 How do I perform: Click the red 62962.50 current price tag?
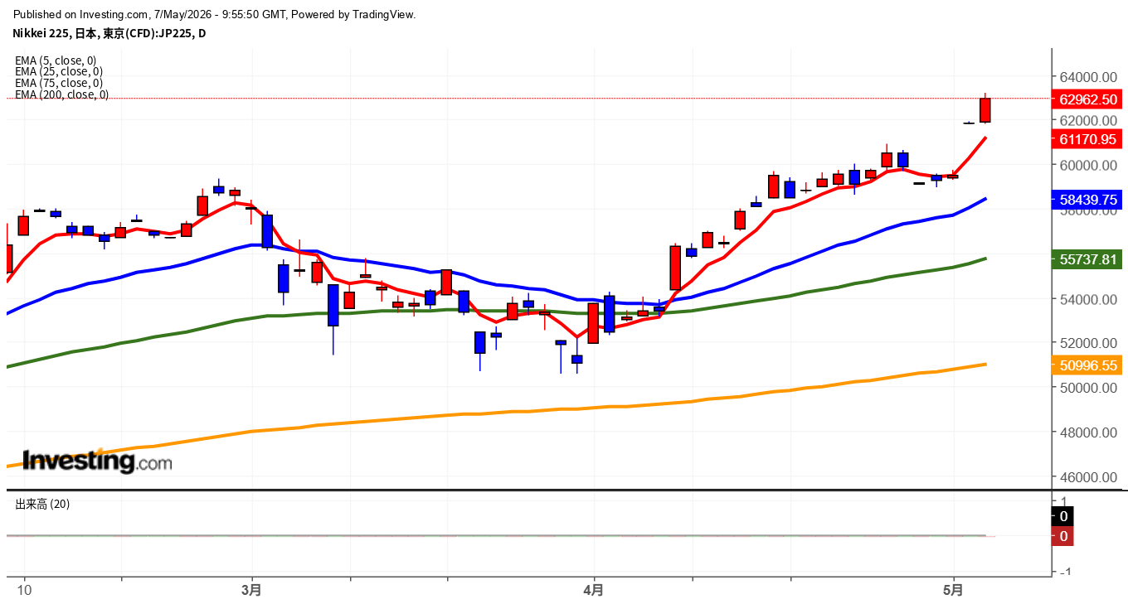click(x=1087, y=99)
